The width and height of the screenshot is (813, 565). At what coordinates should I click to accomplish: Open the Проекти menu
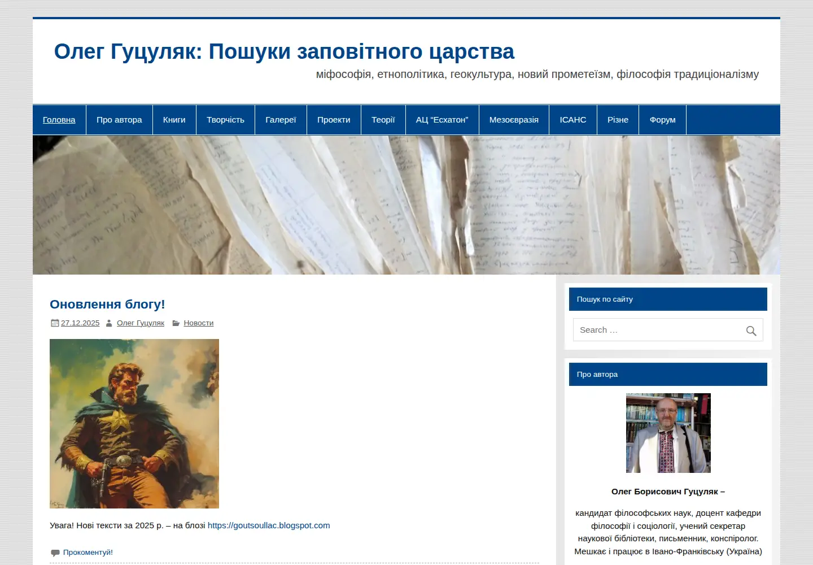334,120
